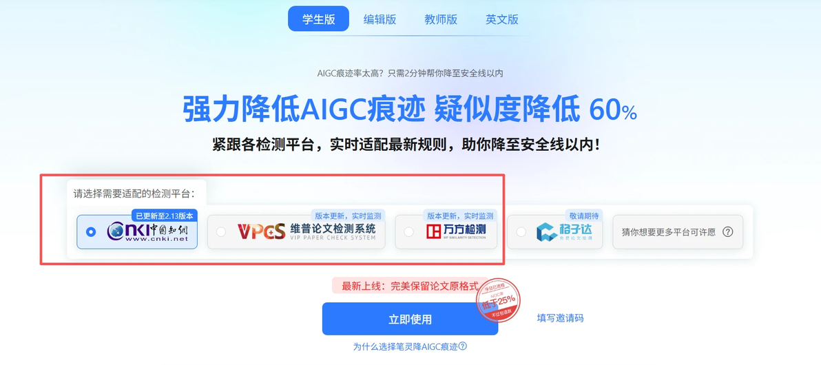
Task: Select the 万方检测 radio button
Action: (x=409, y=232)
